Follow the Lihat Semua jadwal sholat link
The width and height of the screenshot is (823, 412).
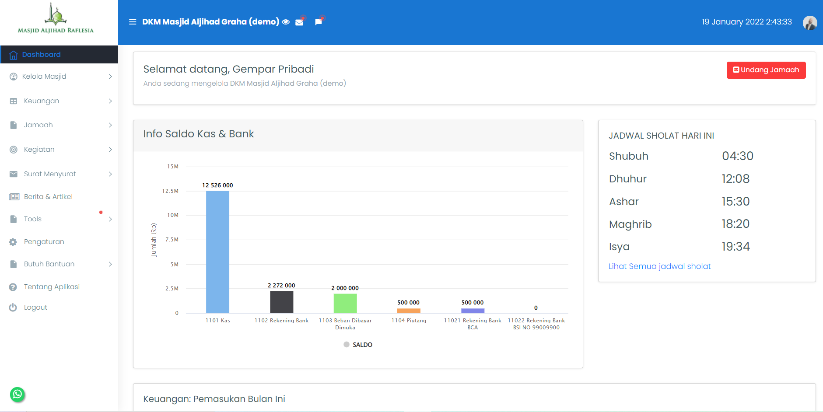coord(659,266)
